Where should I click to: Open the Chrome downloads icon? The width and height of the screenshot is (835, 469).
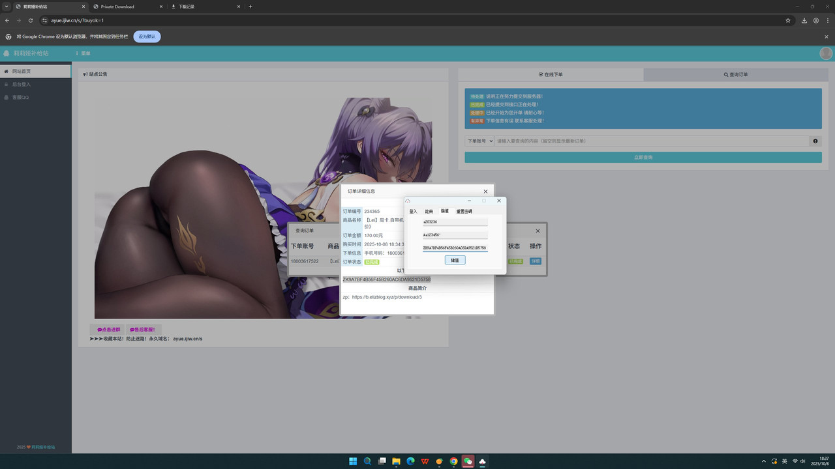(x=804, y=20)
